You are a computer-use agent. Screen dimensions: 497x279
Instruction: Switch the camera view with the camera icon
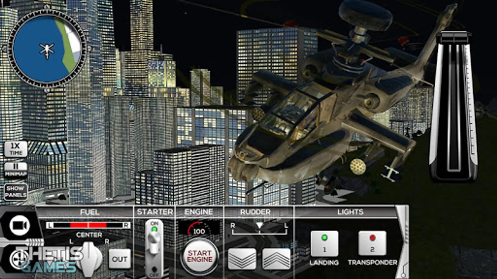pos(20,225)
